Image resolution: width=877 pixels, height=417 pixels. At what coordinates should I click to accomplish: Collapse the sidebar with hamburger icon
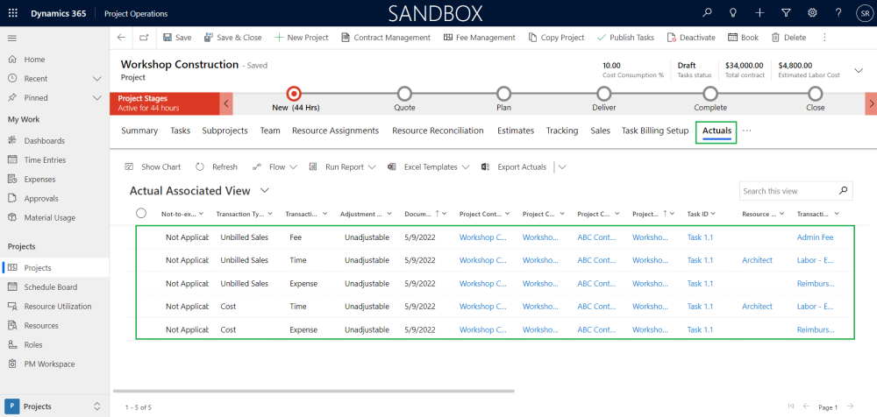12,38
